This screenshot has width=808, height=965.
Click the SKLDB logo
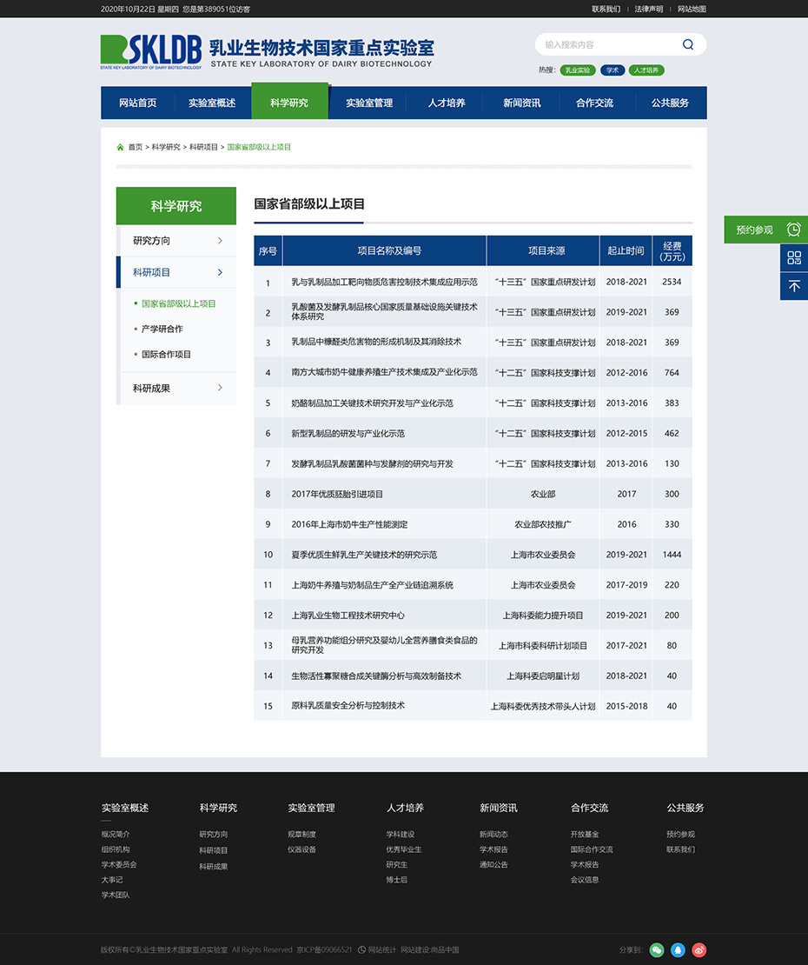pyautogui.click(x=151, y=51)
